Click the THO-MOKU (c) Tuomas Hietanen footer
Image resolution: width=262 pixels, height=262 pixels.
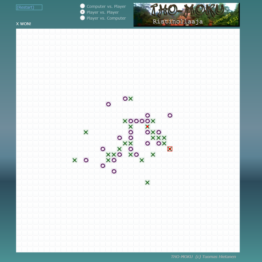(x=203, y=257)
